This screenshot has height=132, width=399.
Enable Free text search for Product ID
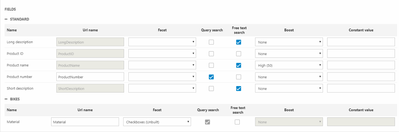[238, 54]
